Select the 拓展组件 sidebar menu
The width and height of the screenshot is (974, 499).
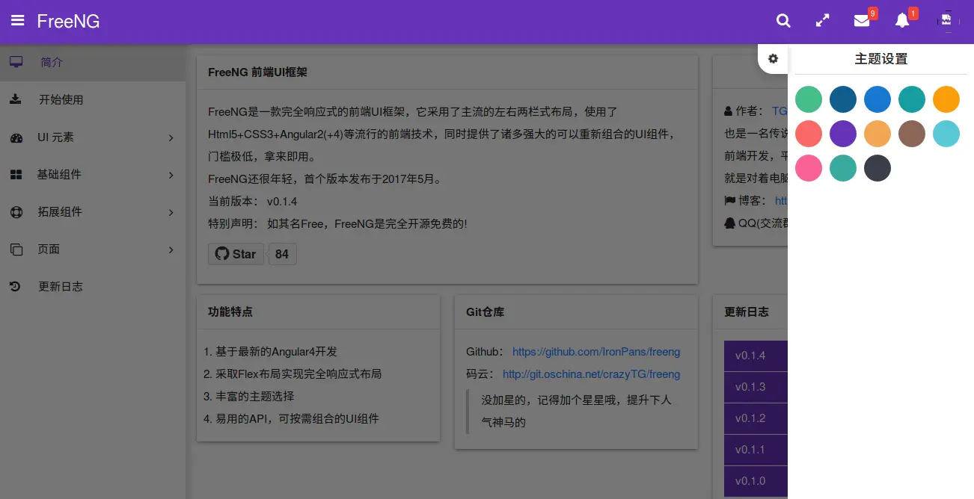pyautogui.click(x=93, y=212)
